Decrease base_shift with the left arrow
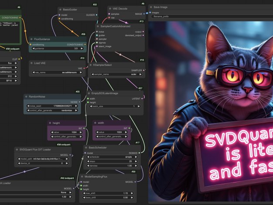This screenshot has height=205, width=273. tap(84, 198)
